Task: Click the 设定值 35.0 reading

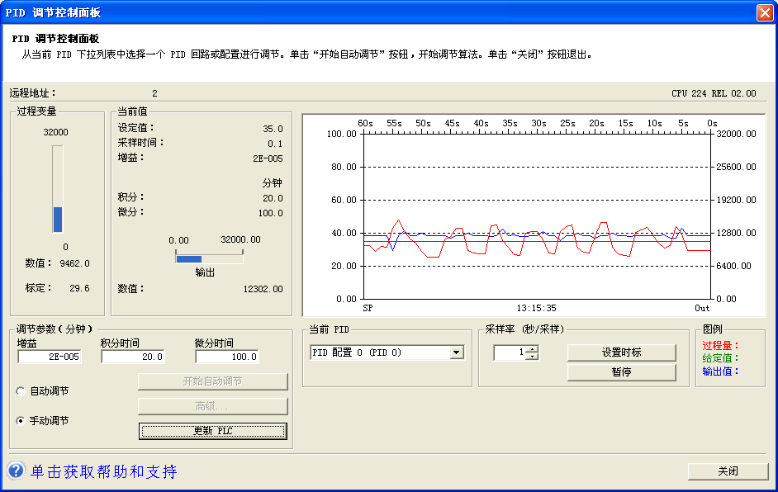Action: tap(273, 129)
